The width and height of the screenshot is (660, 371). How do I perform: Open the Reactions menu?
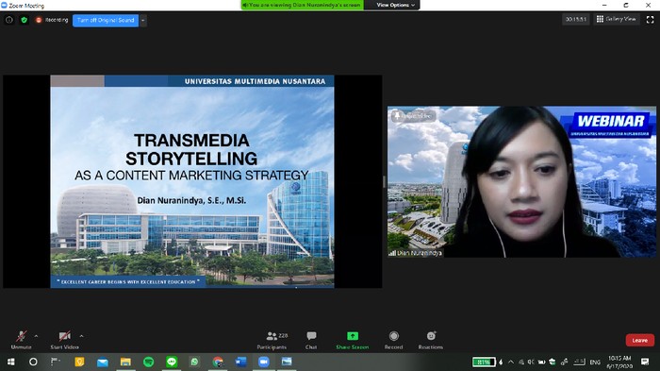click(431, 340)
